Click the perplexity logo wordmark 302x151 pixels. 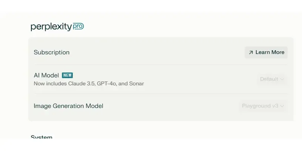[51, 27]
